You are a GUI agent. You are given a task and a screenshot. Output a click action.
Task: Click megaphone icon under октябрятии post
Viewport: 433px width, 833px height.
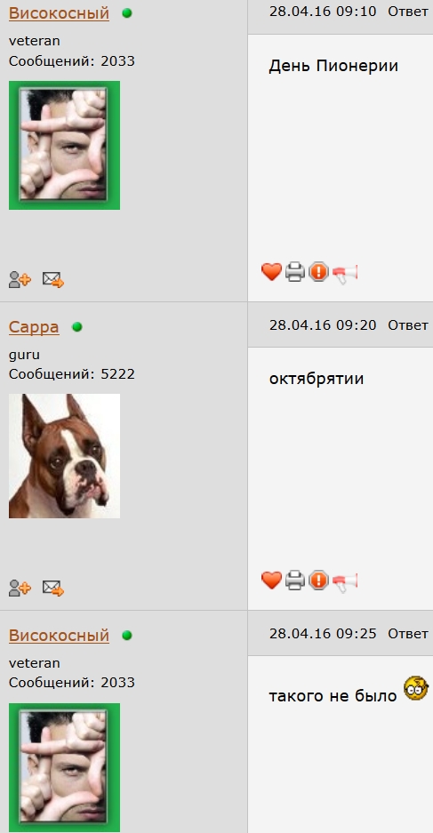[345, 581]
